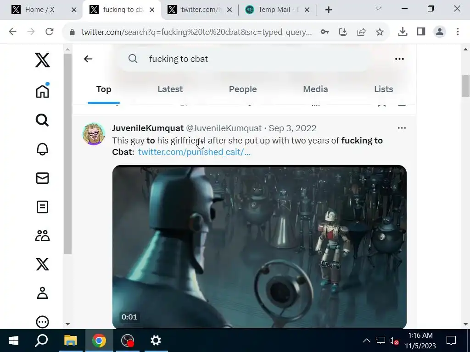Go back with the search page arrow
Image resolution: width=470 pixels, height=352 pixels.
pyautogui.click(x=88, y=59)
